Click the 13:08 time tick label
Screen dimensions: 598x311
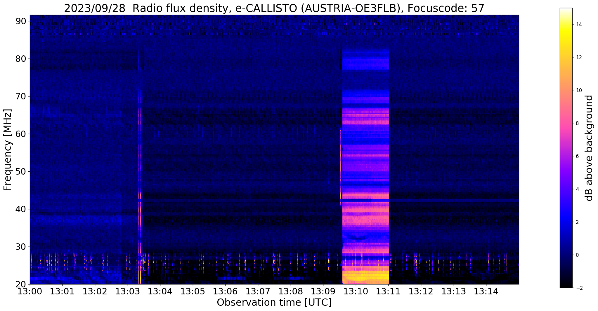[291, 291]
